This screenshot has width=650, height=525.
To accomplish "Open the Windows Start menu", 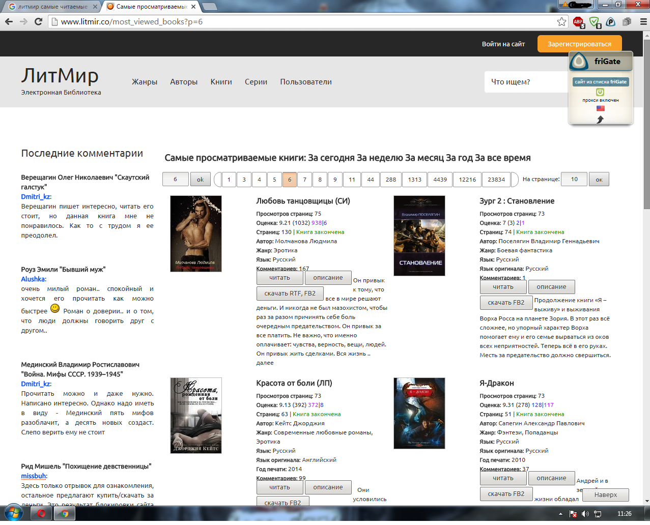I will tap(14, 513).
